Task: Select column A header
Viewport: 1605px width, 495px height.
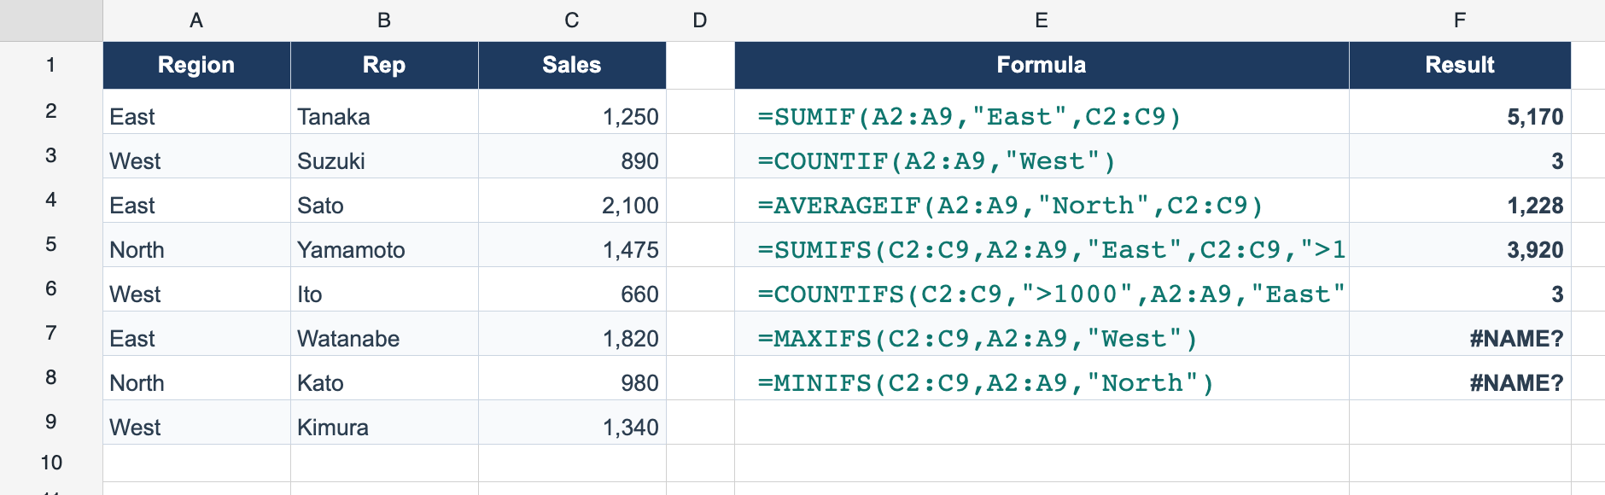Action: (x=196, y=20)
